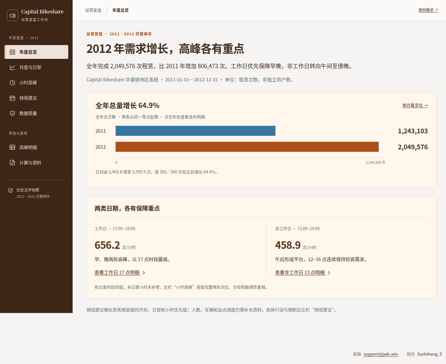Screen dimensions: 446x364
Task: Open the 小时高峰 section
Action: 36,83
